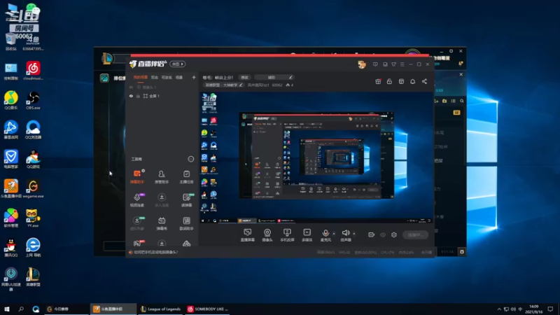Click the start streaming button
The width and height of the screenshot is (560, 315).
click(x=415, y=234)
